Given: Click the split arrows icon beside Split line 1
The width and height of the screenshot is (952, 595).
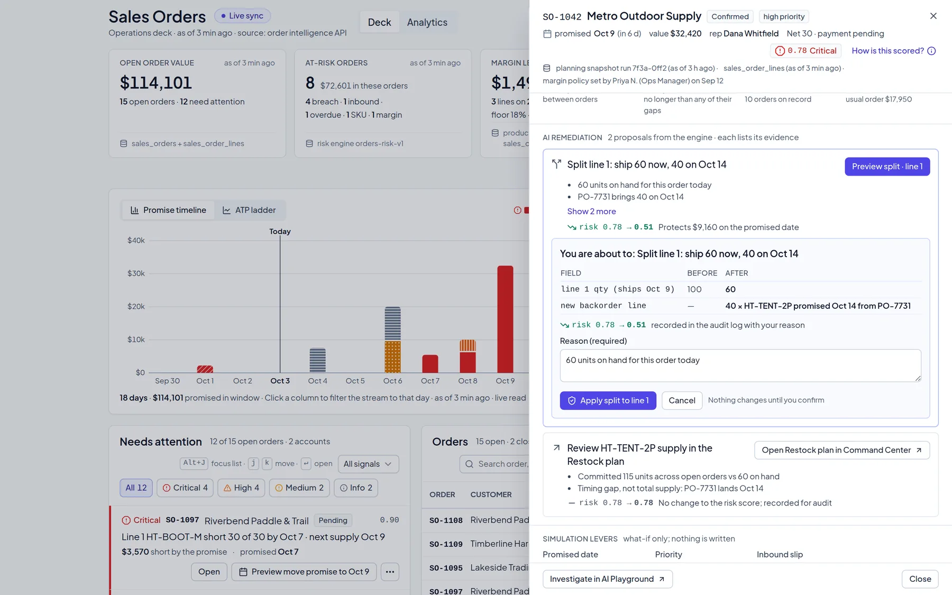Looking at the screenshot, I should [556, 164].
